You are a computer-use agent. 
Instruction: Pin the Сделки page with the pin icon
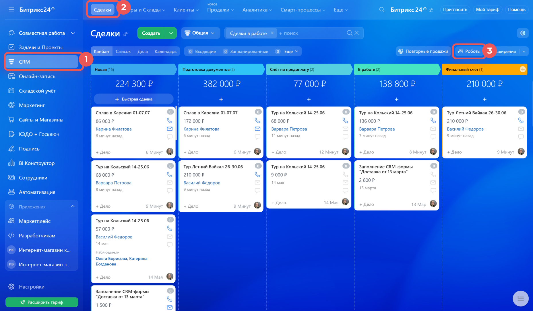point(125,34)
